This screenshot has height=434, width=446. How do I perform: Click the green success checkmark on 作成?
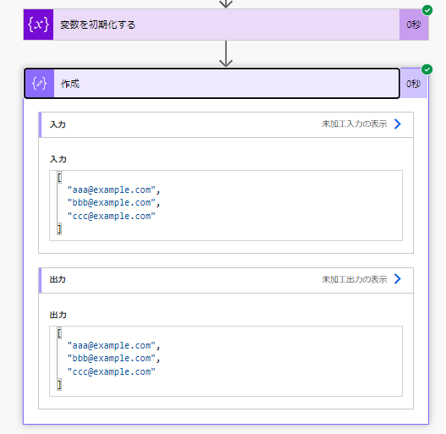pyautogui.click(x=427, y=69)
